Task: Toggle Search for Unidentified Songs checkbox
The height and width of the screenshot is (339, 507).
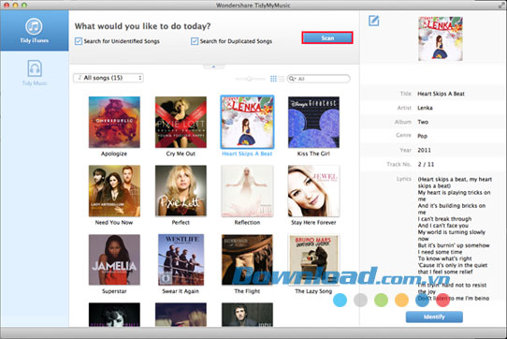Action: (x=79, y=41)
